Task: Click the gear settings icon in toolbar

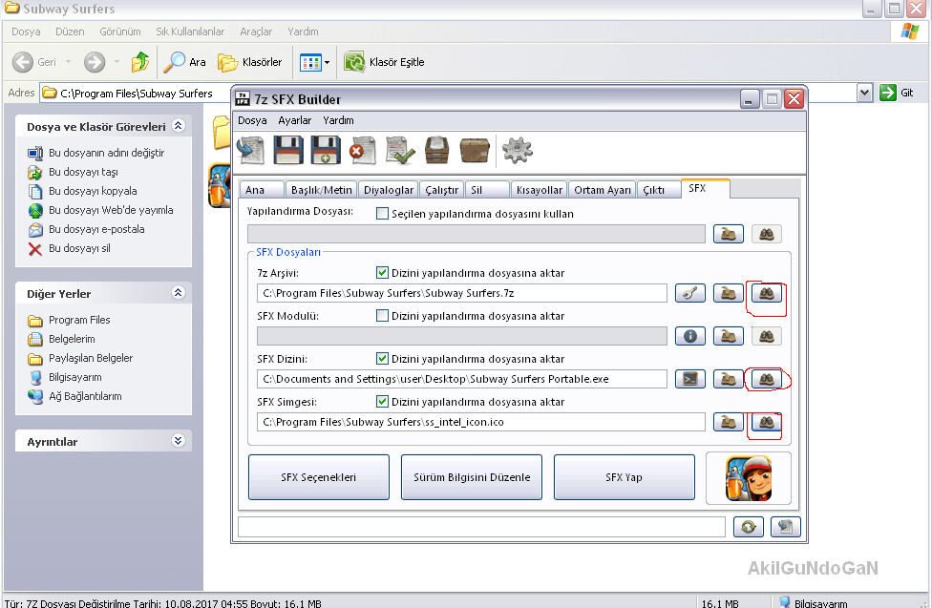Action: click(x=517, y=150)
